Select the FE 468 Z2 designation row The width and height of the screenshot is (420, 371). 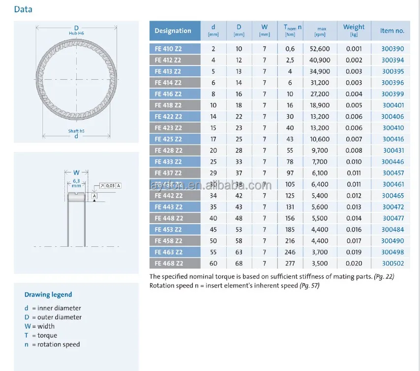tap(168, 264)
